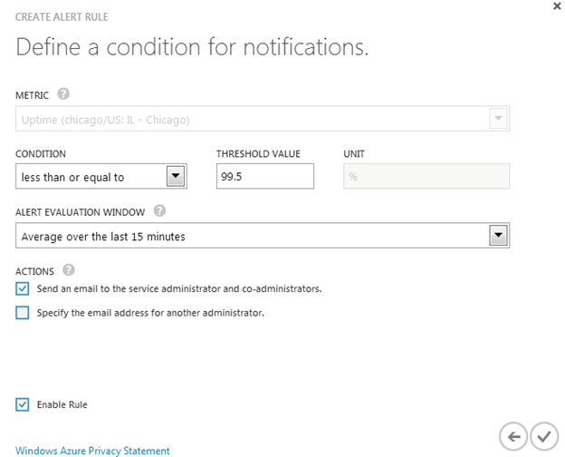Toggle email to service administrator checkbox
This screenshot has height=457, width=565.
click(23, 289)
